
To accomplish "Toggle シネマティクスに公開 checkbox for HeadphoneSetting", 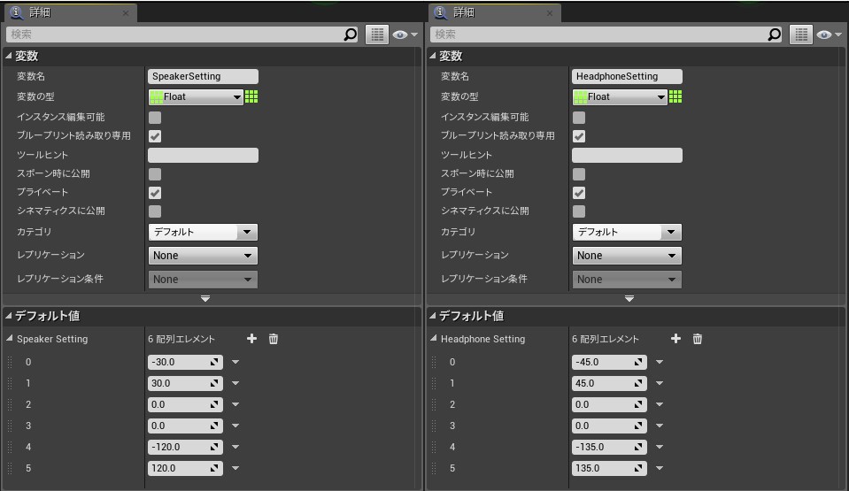I will (579, 211).
